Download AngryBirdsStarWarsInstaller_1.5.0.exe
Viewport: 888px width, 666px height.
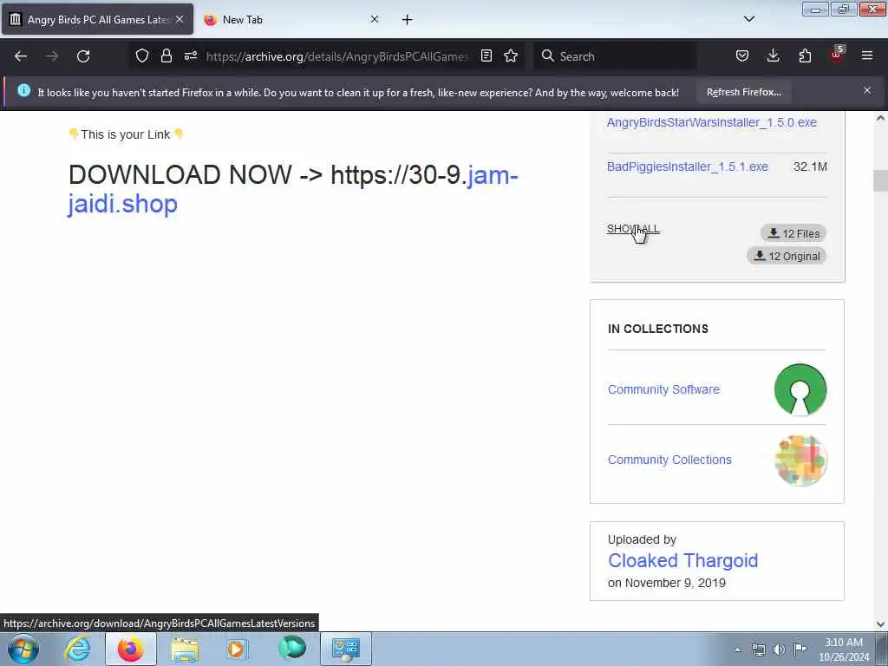pyautogui.click(x=711, y=122)
